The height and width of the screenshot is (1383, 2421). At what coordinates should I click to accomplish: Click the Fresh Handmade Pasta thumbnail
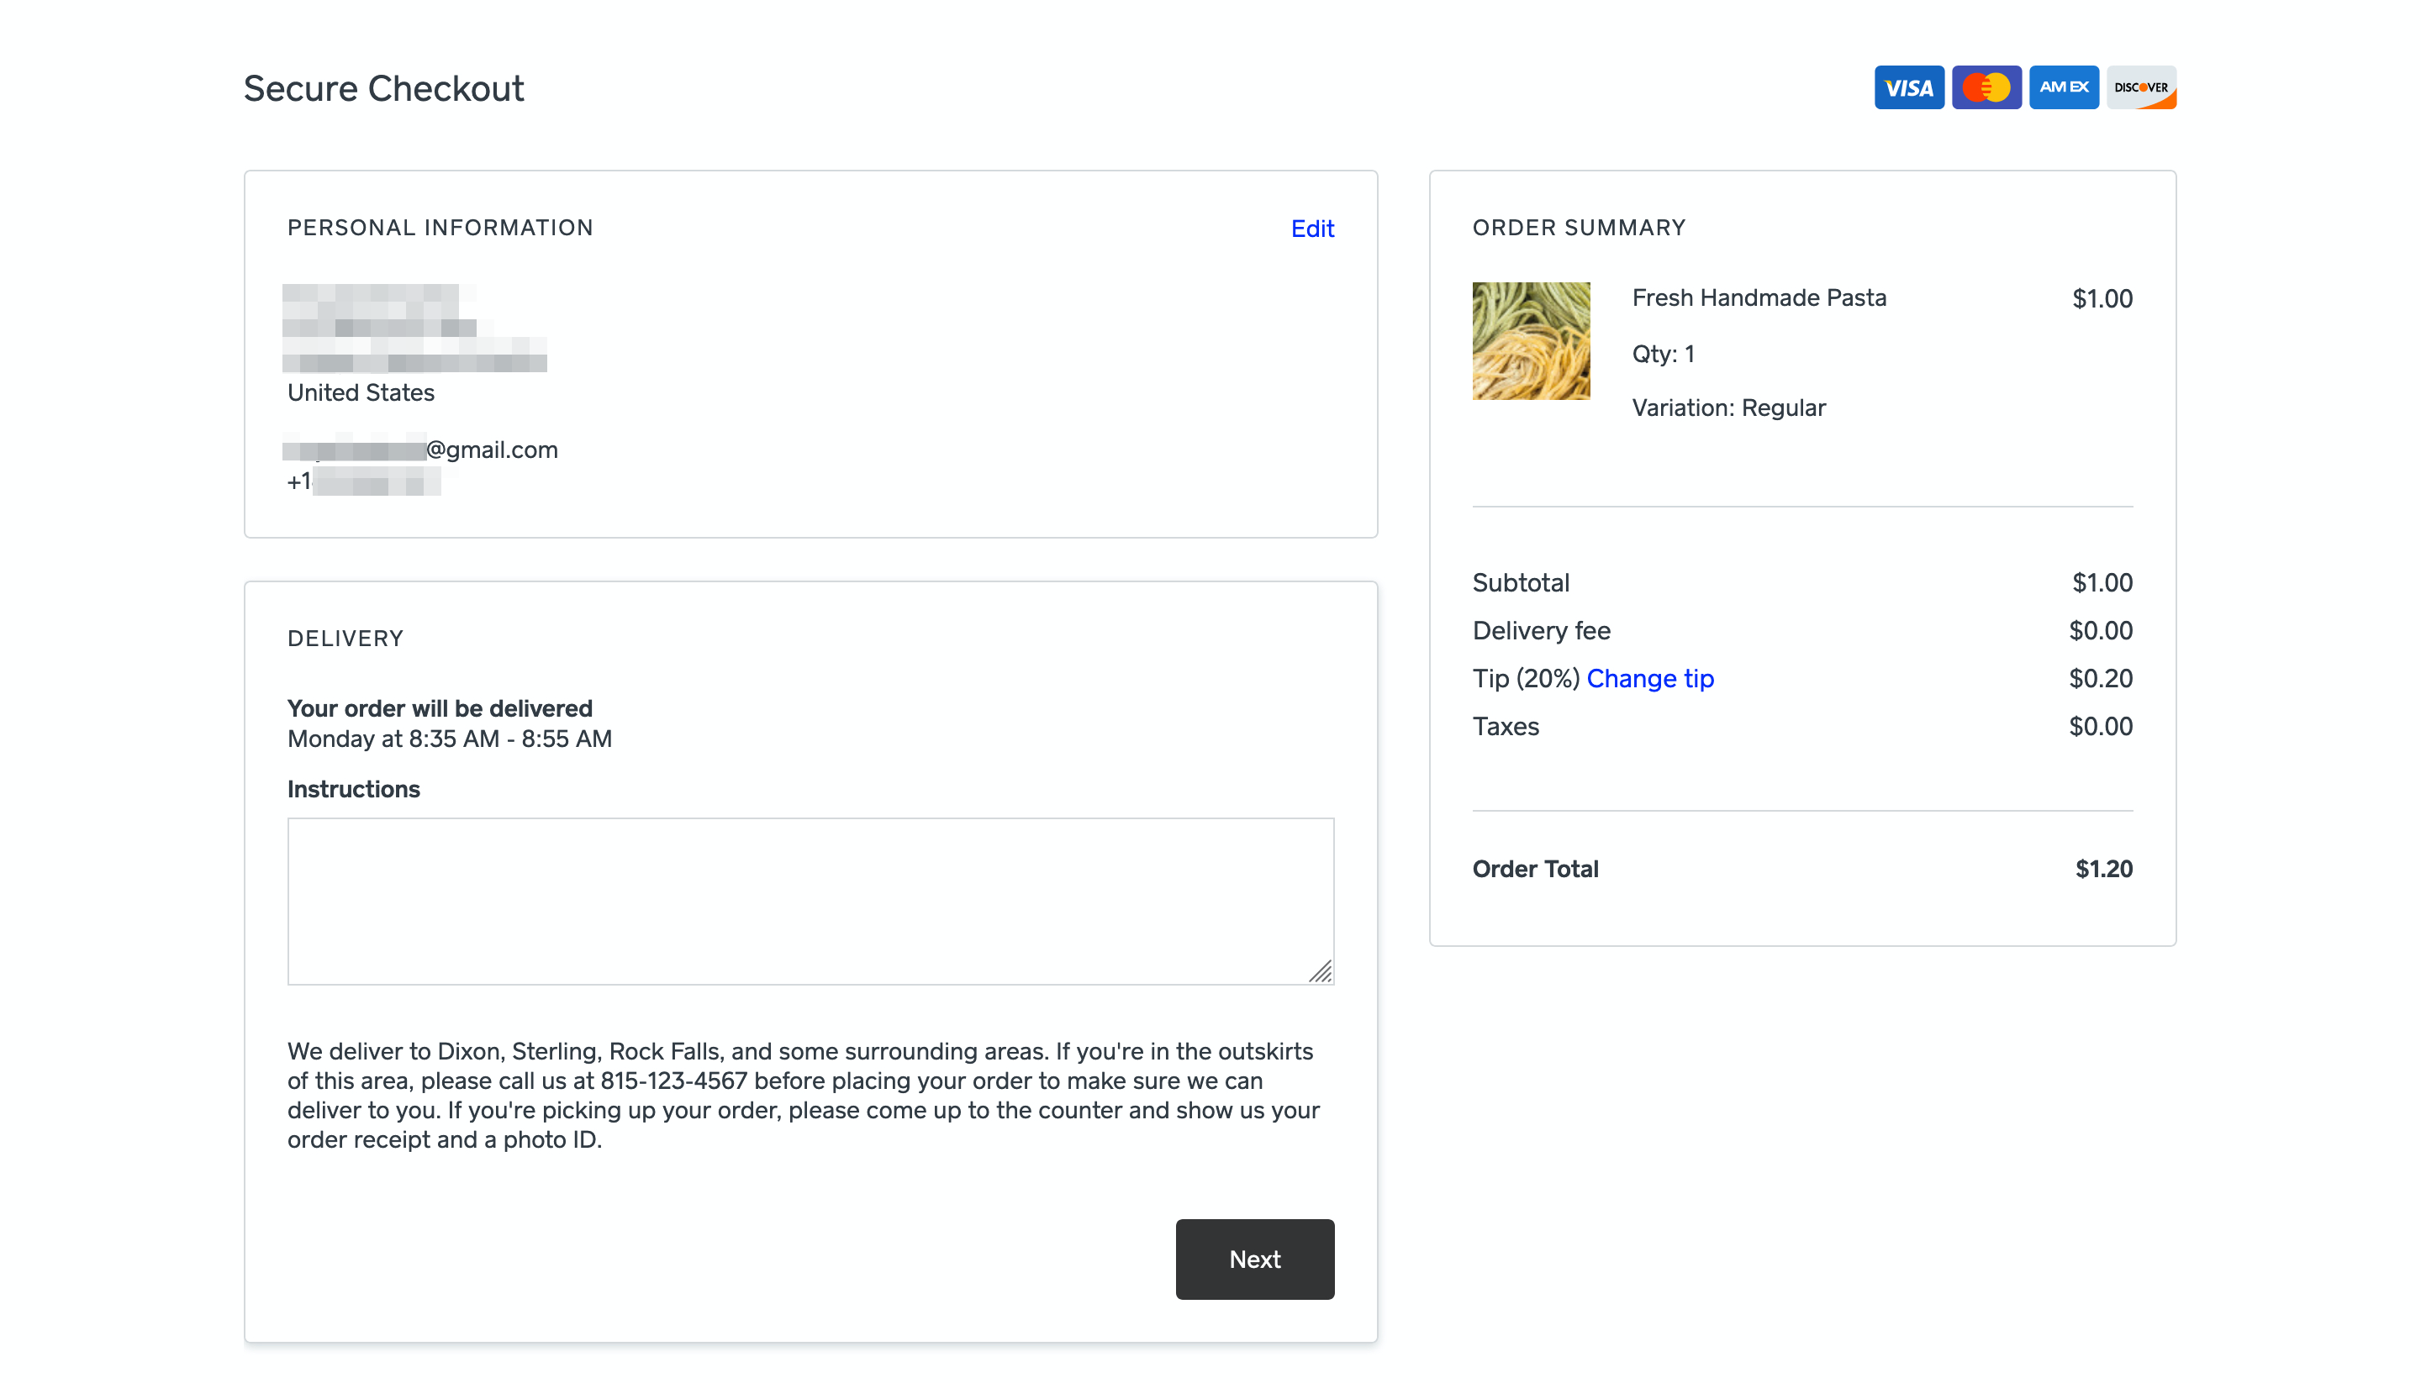1531,340
